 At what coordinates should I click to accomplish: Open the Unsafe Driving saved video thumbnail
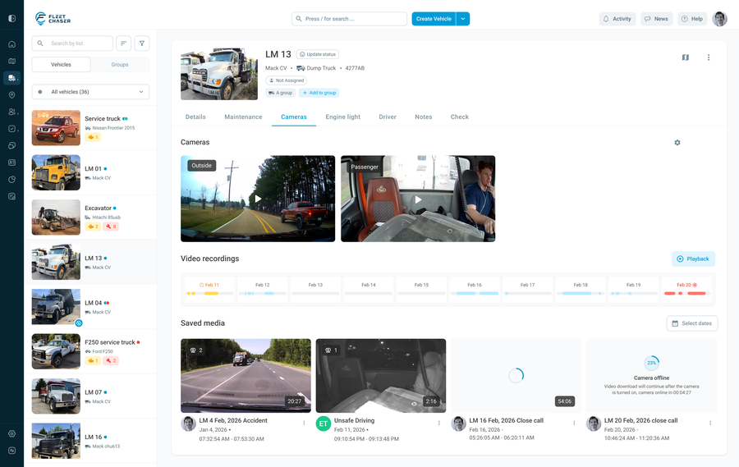[x=381, y=375]
